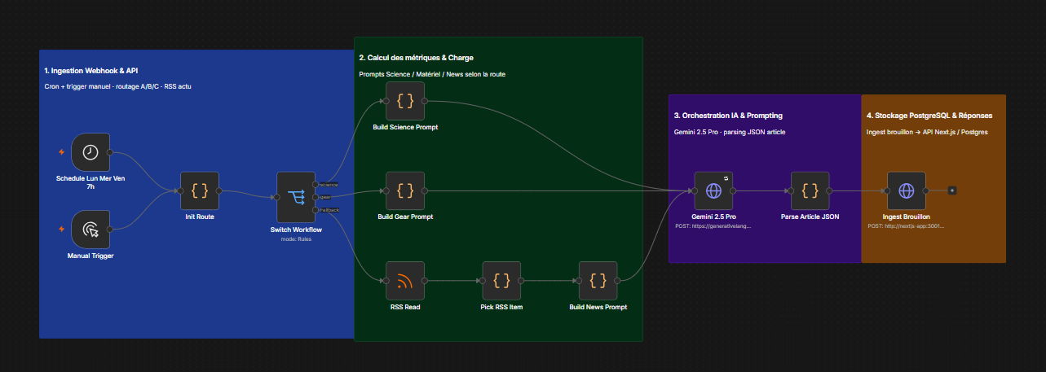Open the Switch Workflow node
Image resolution: width=1046 pixels, height=372 pixels.
pos(296,197)
